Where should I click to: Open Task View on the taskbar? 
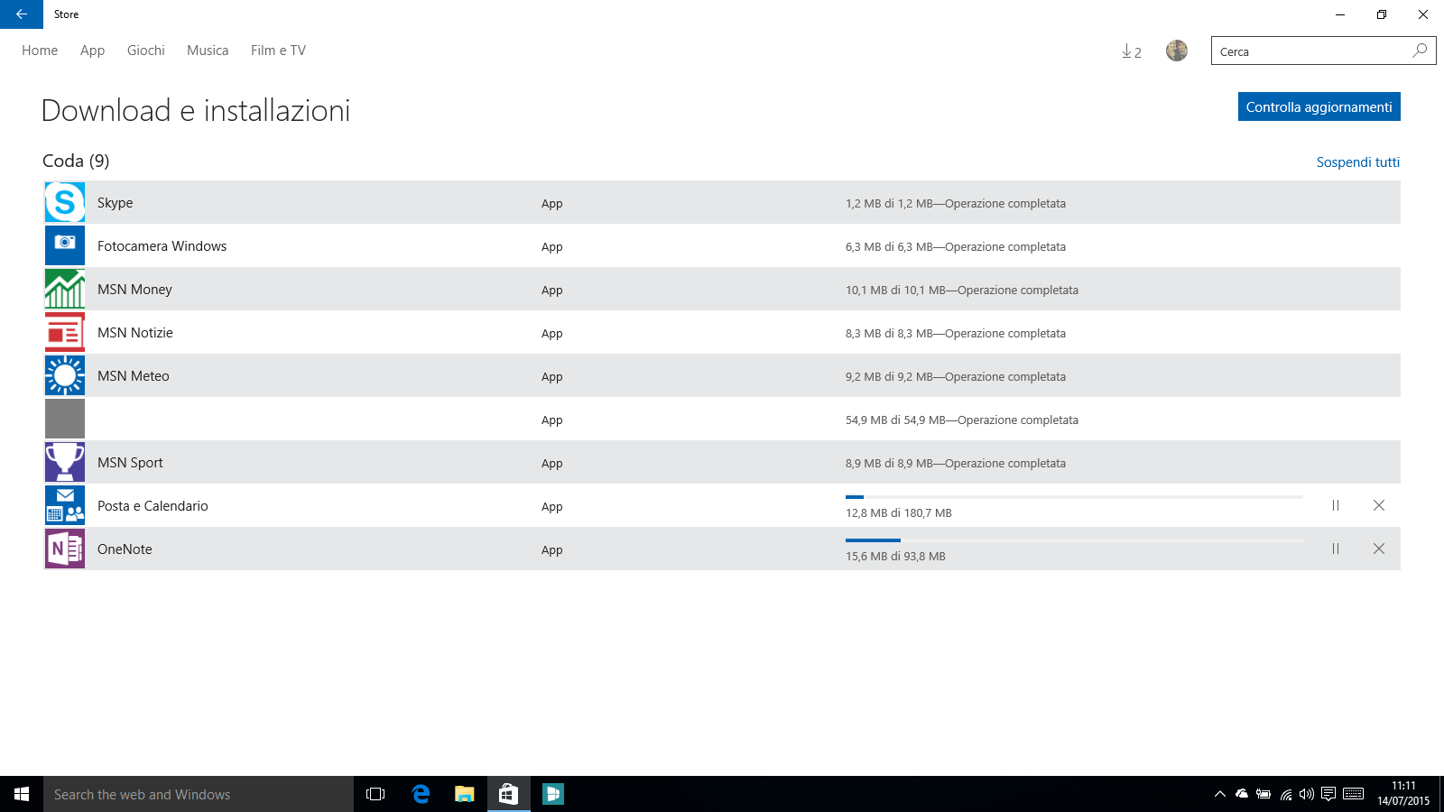pos(375,794)
